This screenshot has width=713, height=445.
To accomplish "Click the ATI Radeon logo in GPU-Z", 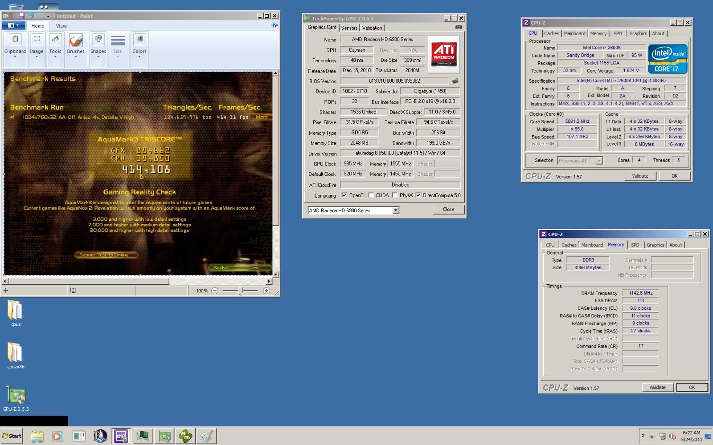I will 444,54.
